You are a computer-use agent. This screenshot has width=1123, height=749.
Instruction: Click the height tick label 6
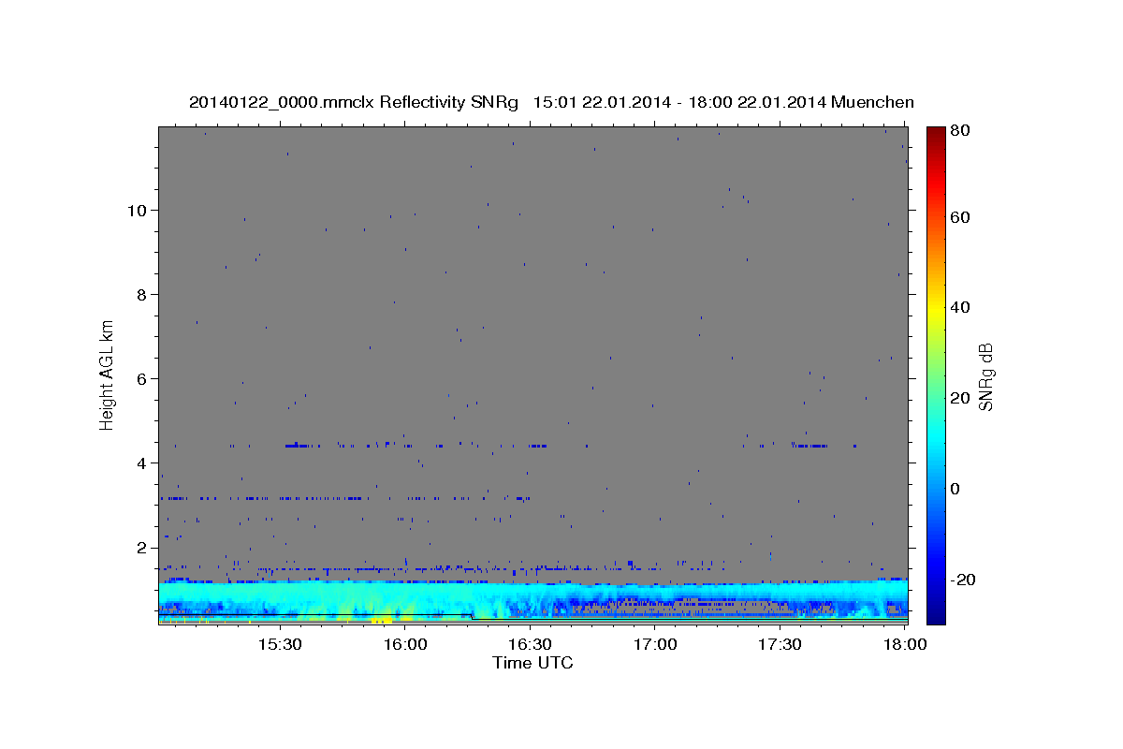tap(142, 378)
